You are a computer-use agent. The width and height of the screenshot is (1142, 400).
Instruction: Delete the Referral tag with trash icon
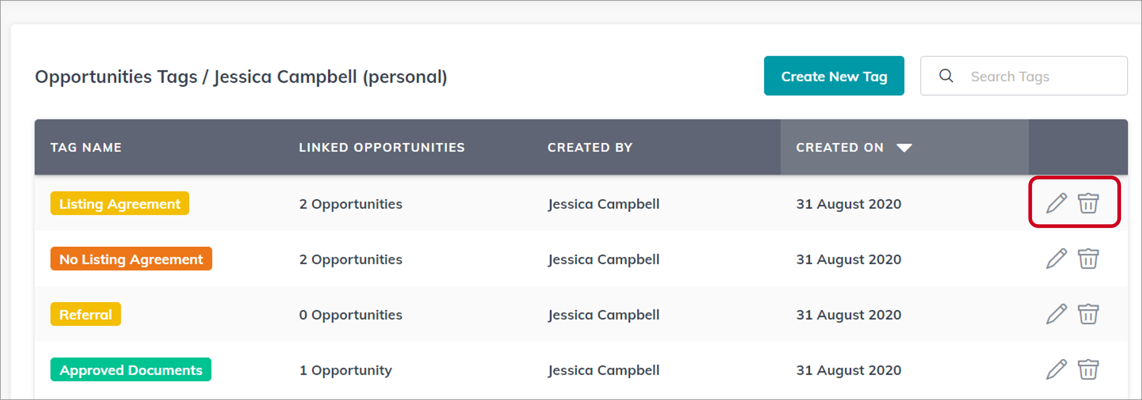[x=1088, y=314]
